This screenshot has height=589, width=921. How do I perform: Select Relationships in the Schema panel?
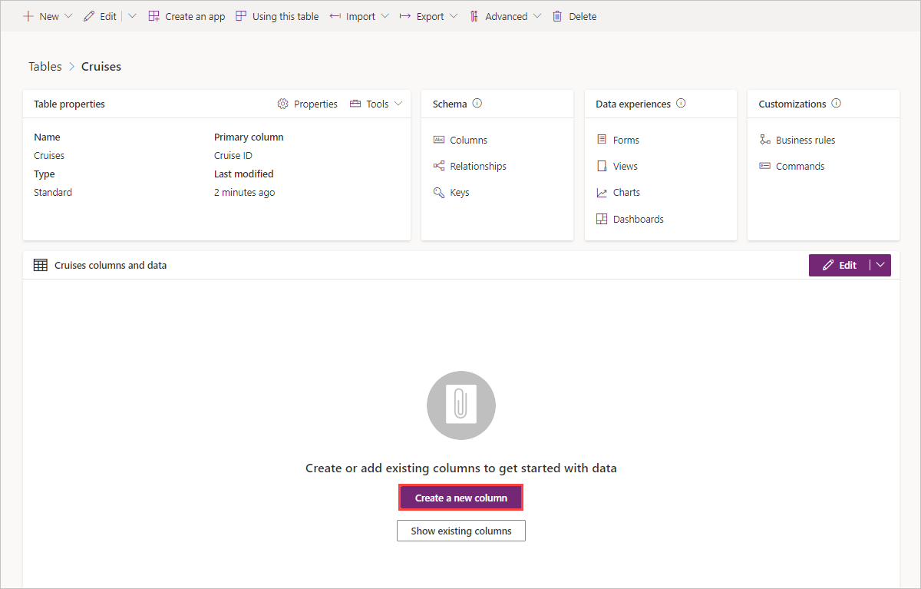point(477,166)
